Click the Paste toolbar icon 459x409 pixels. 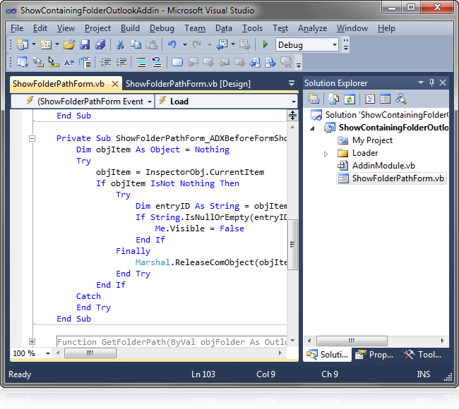tap(152, 44)
